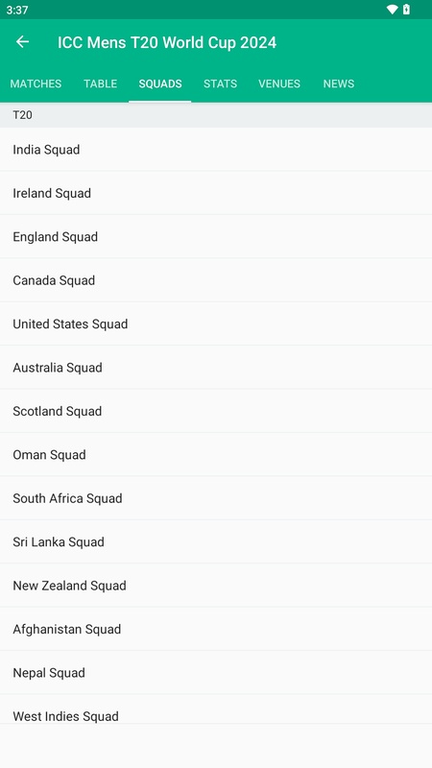Open United States Squad
This screenshot has width=432, height=768.
216,324
